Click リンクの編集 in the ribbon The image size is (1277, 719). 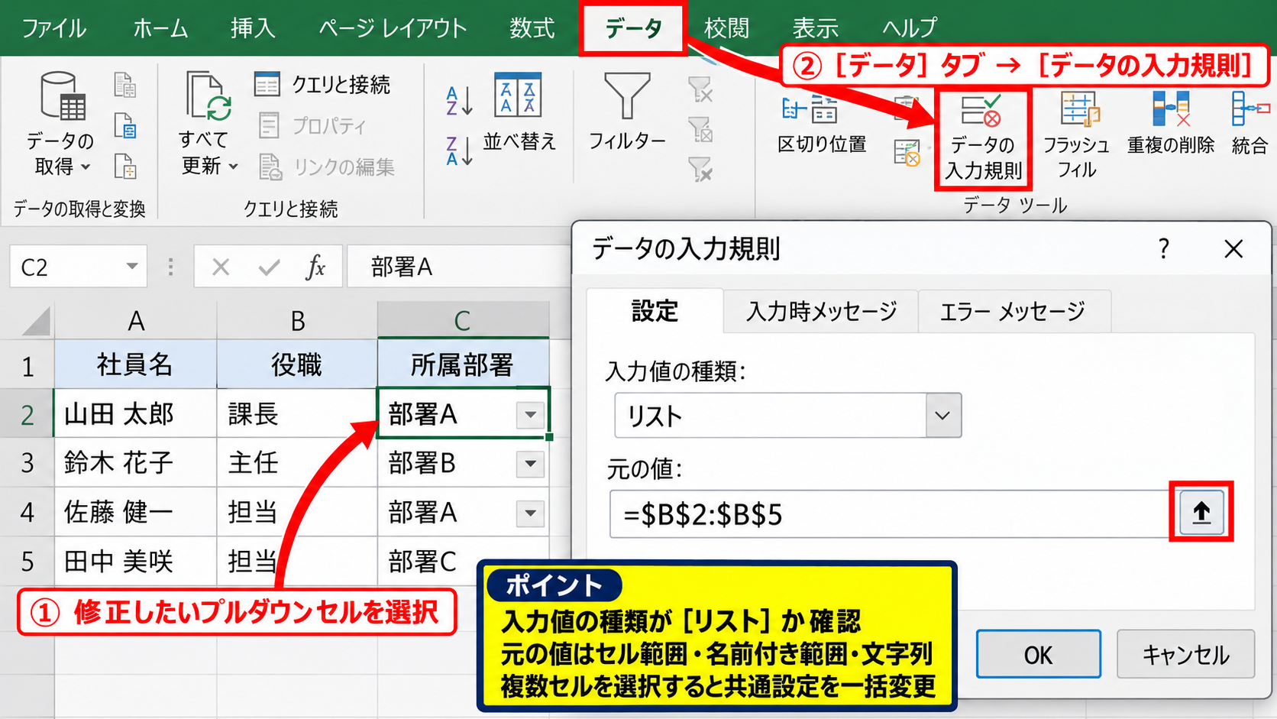coord(327,167)
